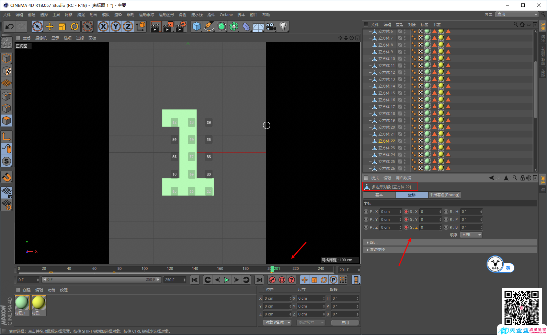This screenshot has width=547, height=335.
Task: Open the spline pen tool
Action: point(209,26)
